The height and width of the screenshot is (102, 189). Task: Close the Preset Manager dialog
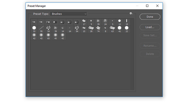[157, 6]
